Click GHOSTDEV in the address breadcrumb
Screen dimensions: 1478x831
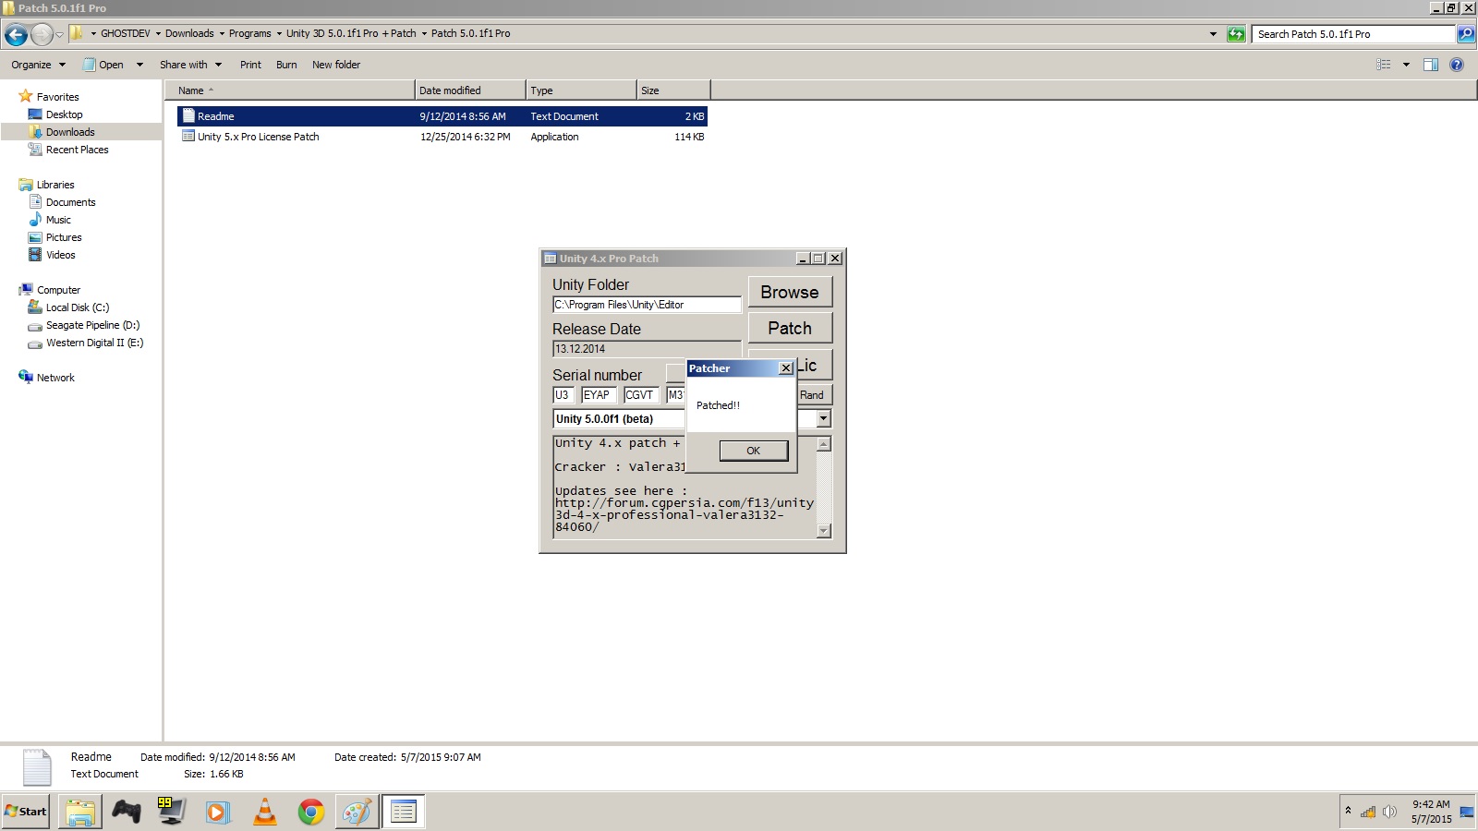pos(126,33)
